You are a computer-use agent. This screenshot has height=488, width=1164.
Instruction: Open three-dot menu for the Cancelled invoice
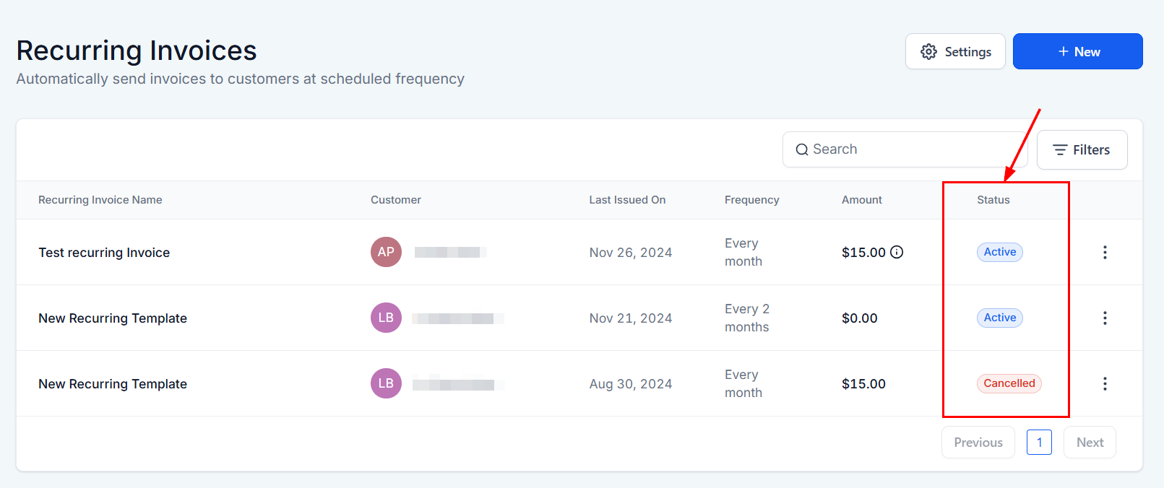1104,383
